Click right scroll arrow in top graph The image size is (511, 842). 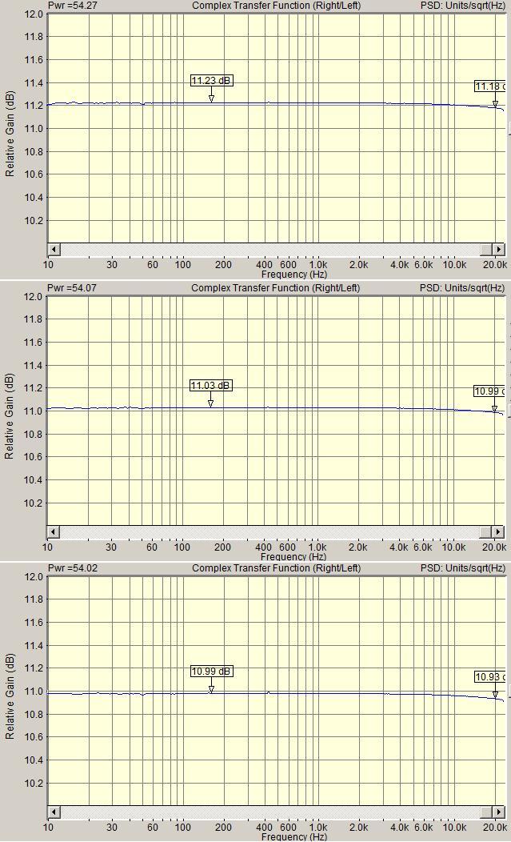[499, 249]
